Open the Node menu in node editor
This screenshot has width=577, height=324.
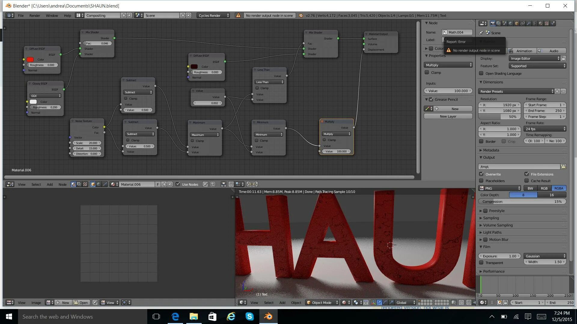62,184
